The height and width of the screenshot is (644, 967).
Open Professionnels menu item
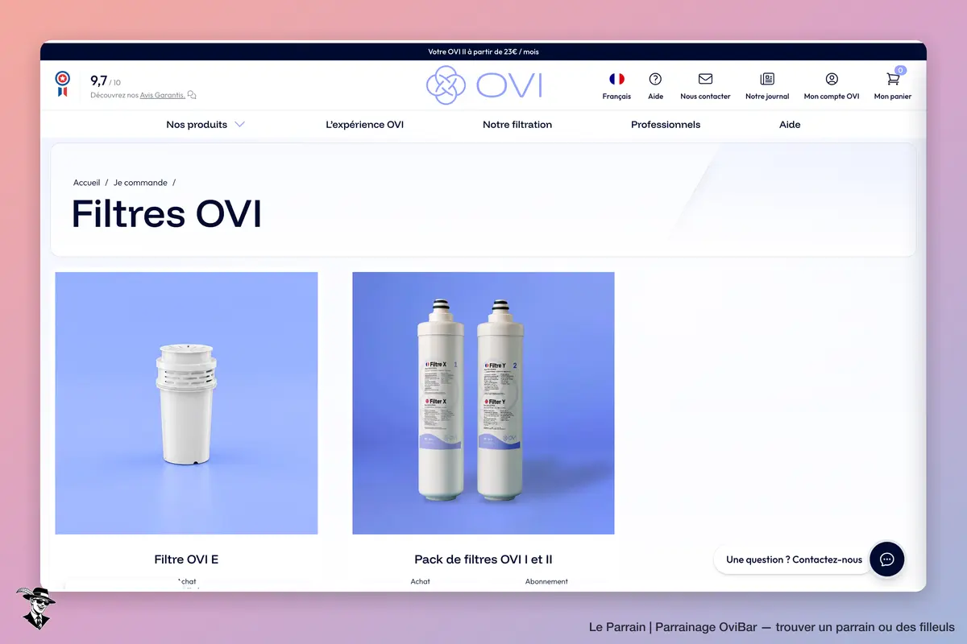[x=666, y=125]
